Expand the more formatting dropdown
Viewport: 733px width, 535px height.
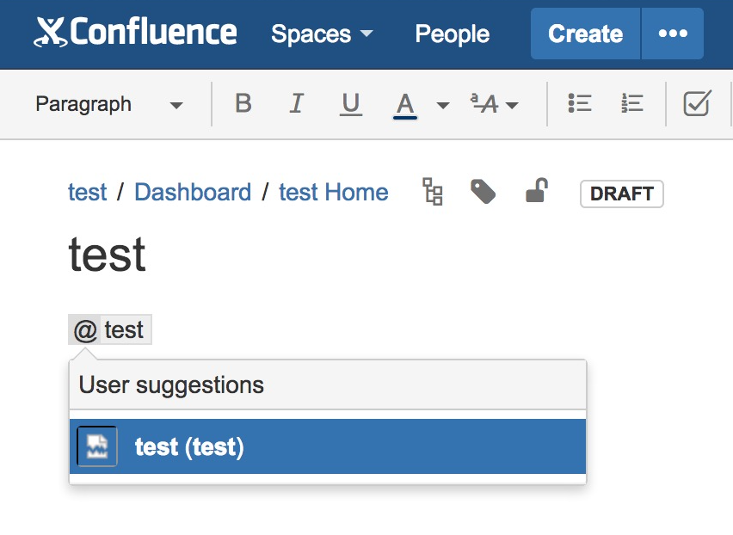coord(495,104)
